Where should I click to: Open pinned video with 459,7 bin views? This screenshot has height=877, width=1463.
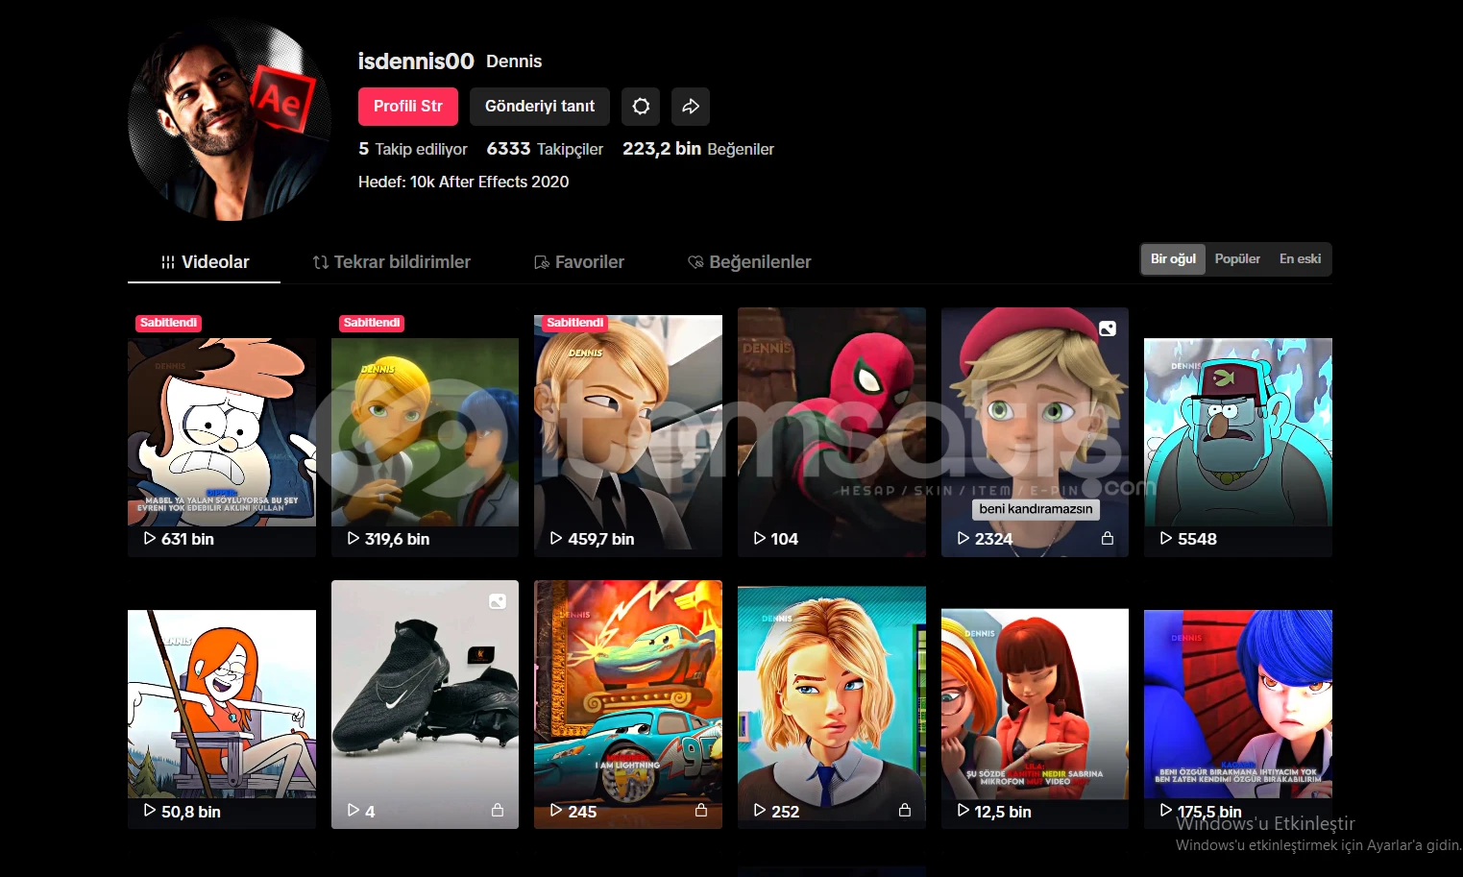click(628, 432)
